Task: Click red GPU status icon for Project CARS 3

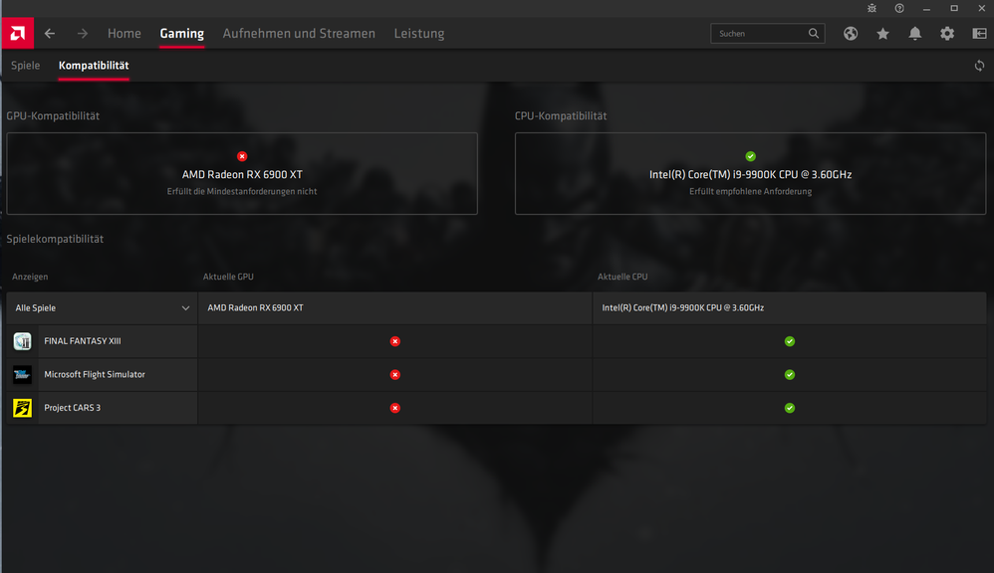Action: pos(395,408)
